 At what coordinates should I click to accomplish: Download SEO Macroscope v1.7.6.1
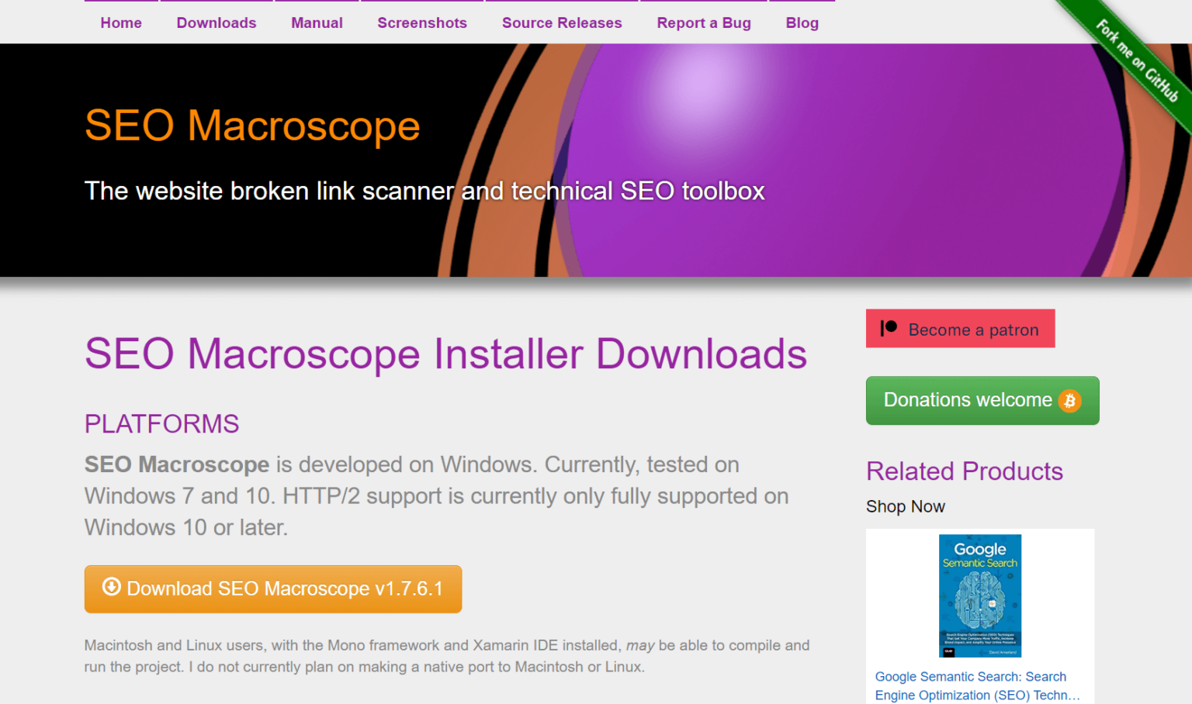(x=273, y=589)
